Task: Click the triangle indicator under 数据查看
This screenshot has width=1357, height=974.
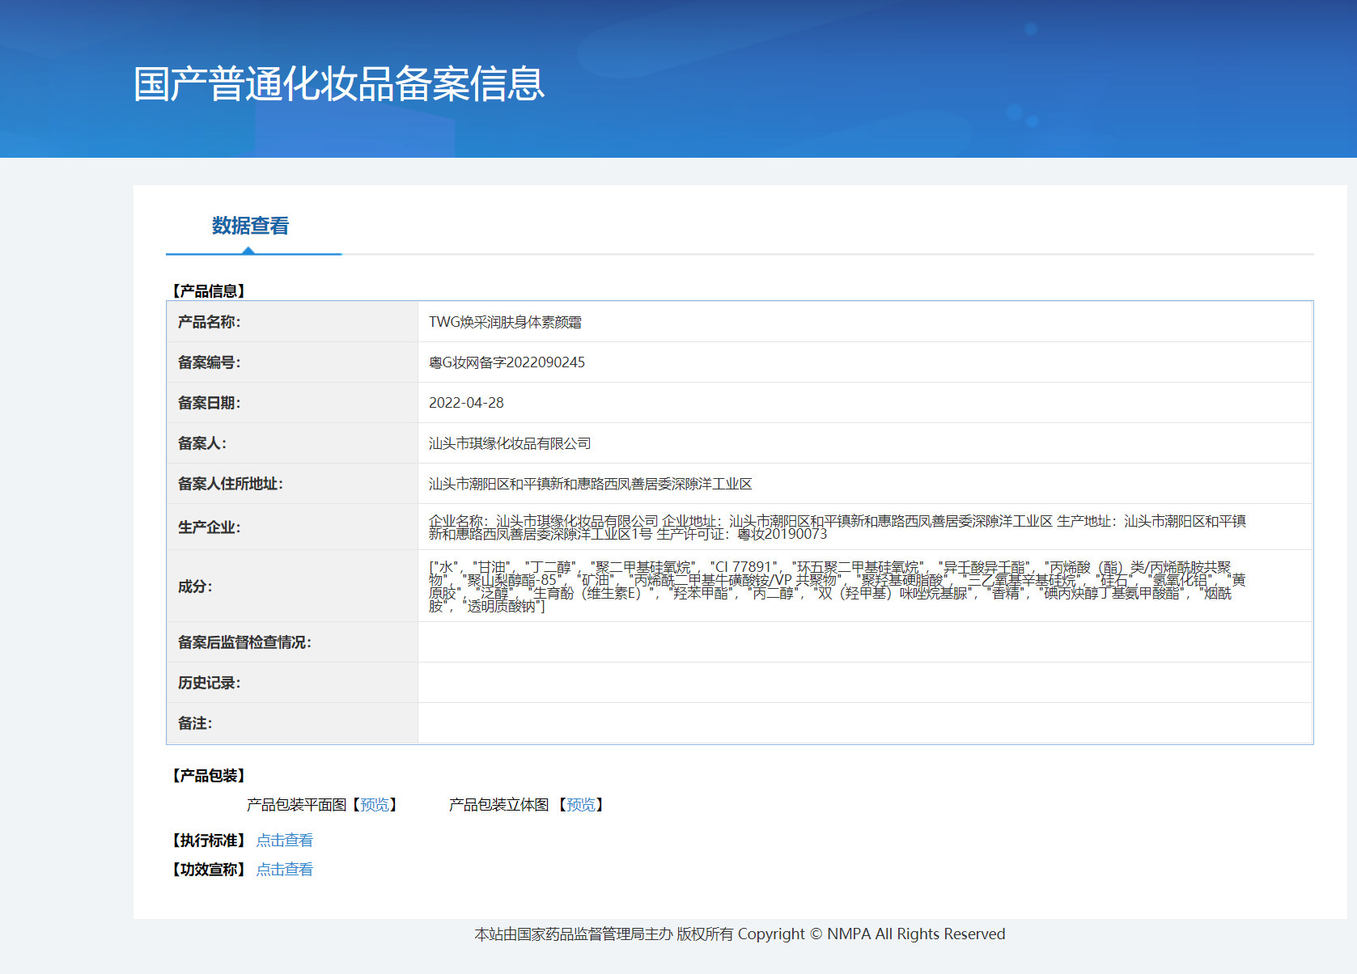Action: [x=248, y=251]
